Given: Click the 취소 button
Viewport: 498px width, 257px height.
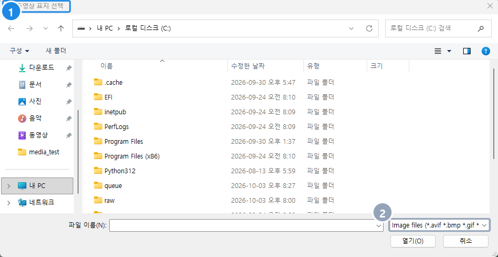Looking at the screenshot, I should (466, 241).
